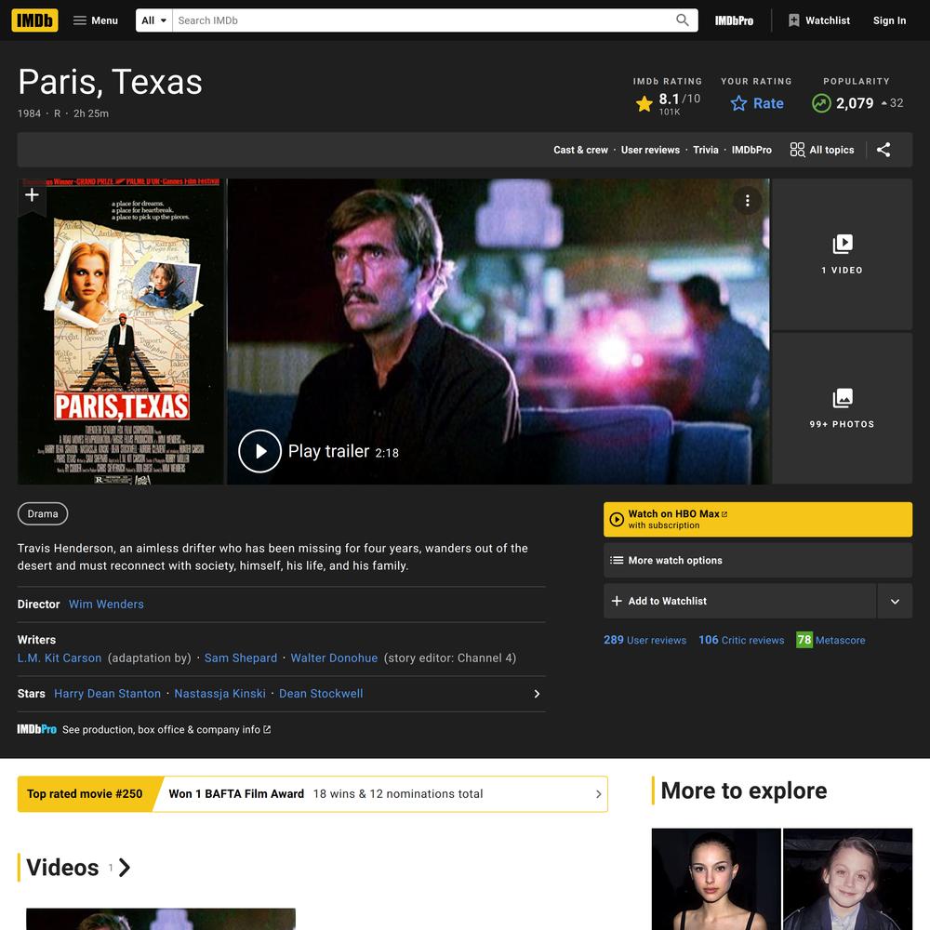Focus the Search IMDb field
This screenshot has width=930, height=930.
[422, 20]
